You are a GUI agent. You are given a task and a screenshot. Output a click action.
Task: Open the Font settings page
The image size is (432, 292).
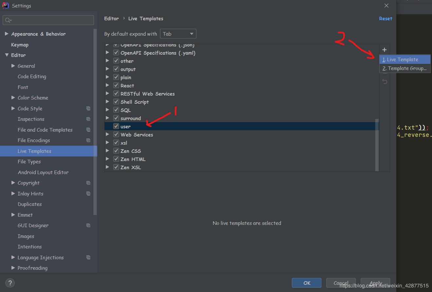point(23,87)
